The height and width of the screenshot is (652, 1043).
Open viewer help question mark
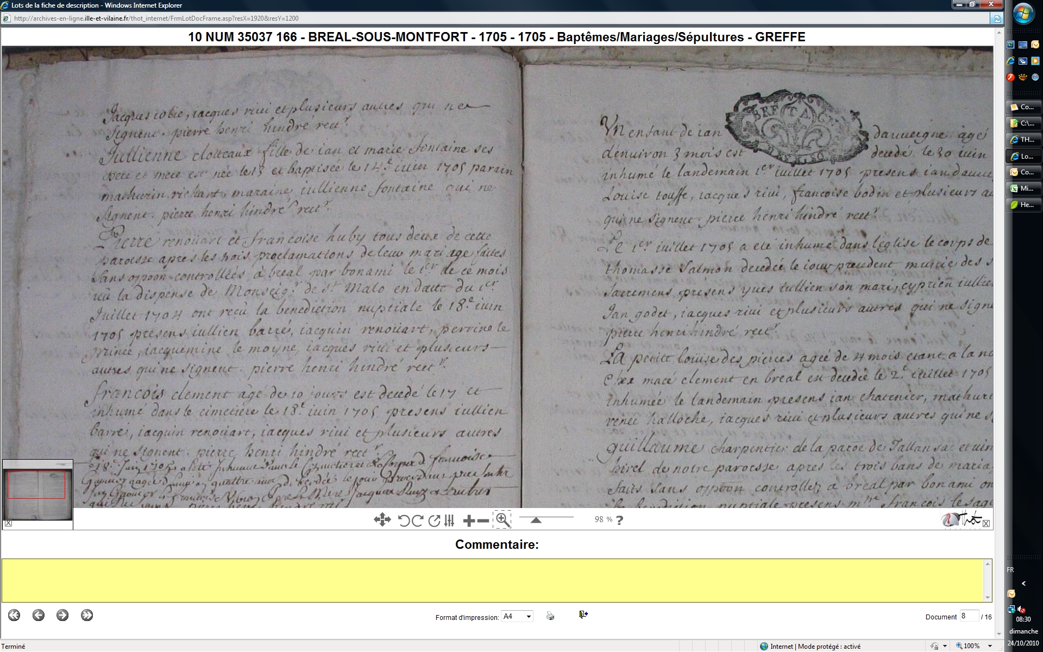[x=619, y=520]
